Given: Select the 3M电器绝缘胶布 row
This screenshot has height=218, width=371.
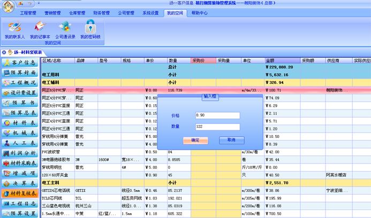Looking at the screenshot, I should 206,160.
